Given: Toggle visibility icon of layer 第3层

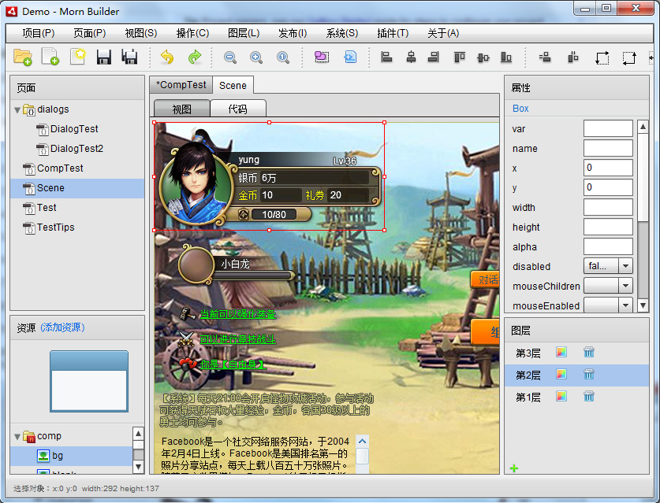Looking at the screenshot, I should pyautogui.click(x=561, y=352).
